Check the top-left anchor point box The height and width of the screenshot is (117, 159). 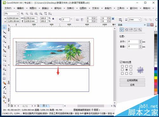[122, 66]
